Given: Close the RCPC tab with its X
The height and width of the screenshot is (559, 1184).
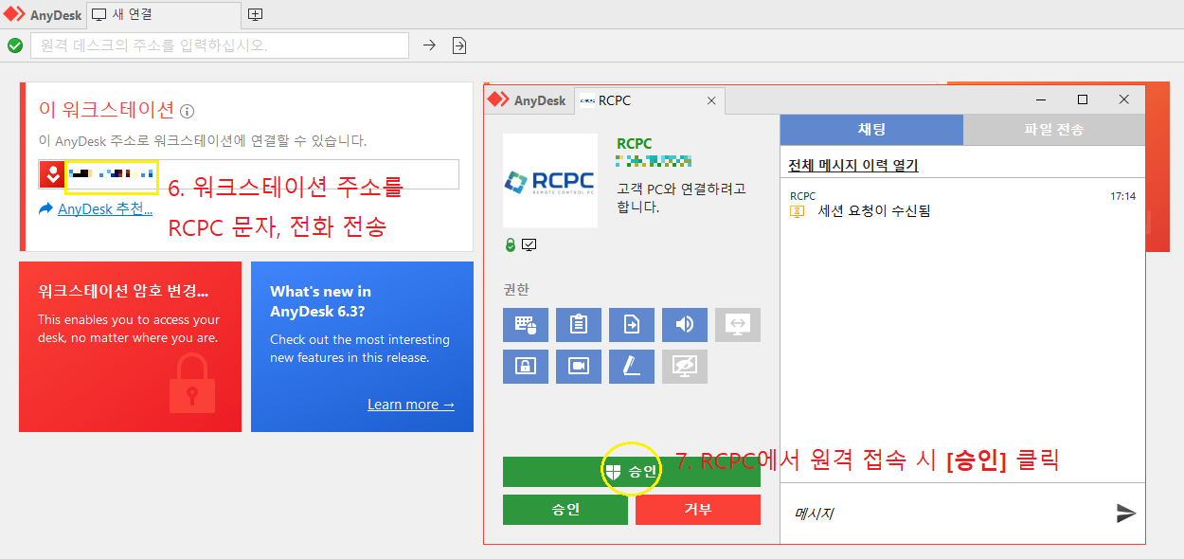Looking at the screenshot, I should click(711, 100).
